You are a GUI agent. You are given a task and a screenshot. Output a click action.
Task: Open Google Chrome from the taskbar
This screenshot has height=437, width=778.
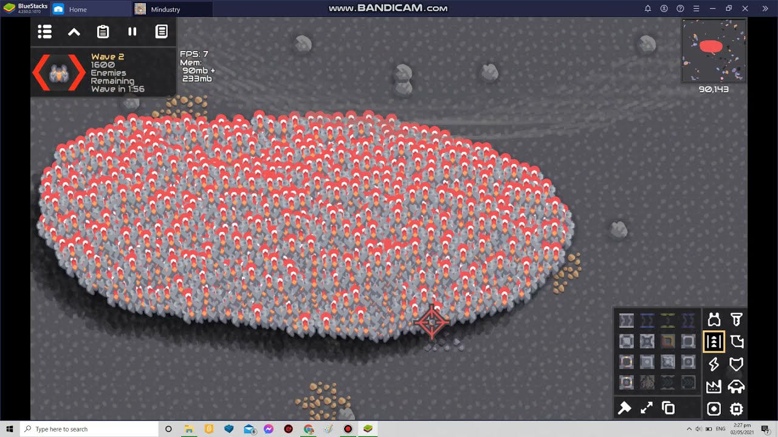(308, 429)
